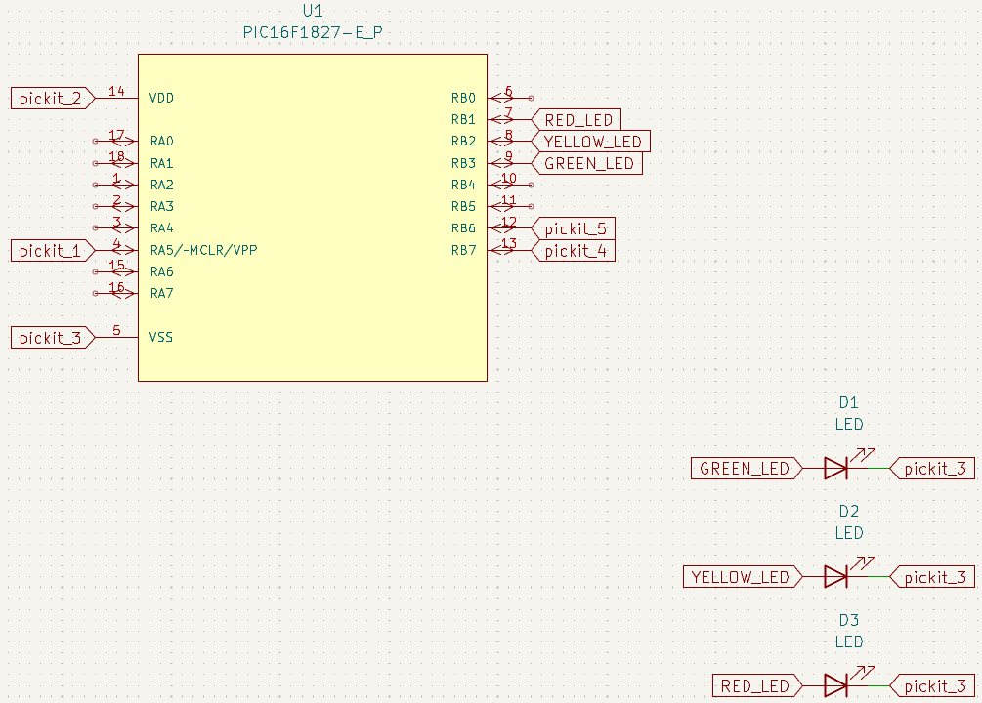Click the RA7 pin name
Screen dimensions: 982x703
(x=161, y=293)
